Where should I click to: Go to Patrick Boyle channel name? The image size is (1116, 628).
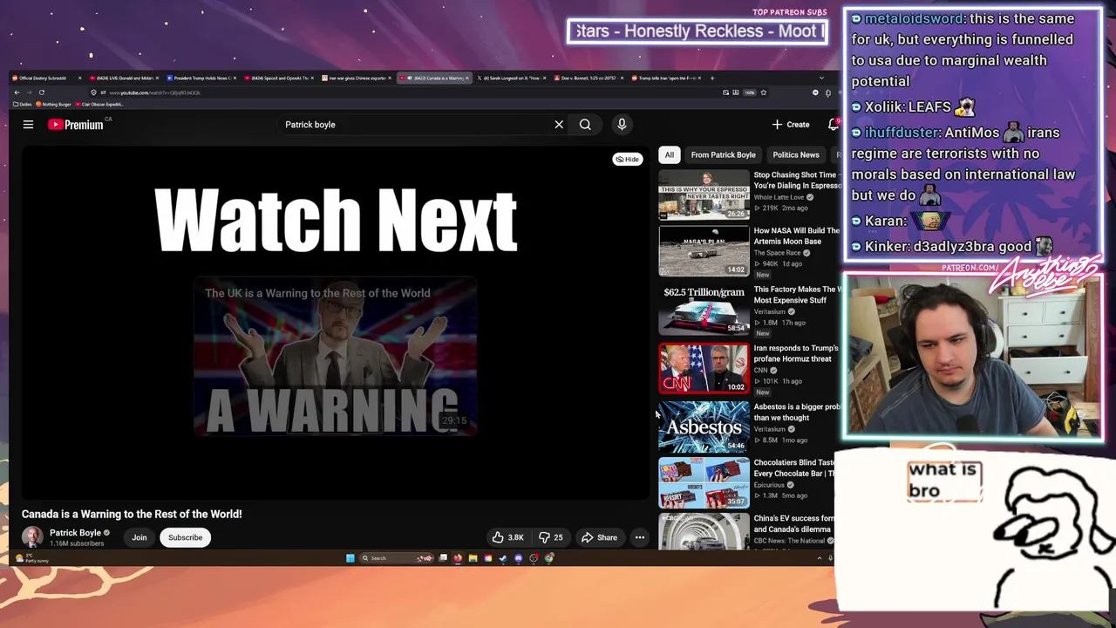coord(75,533)
